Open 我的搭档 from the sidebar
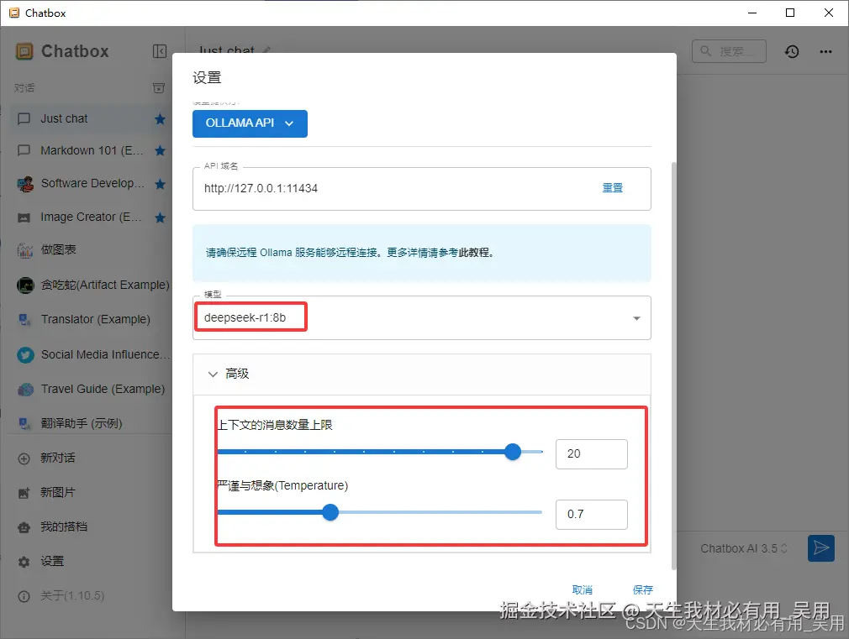This screenshot has height=639, width=849. coord(63,526)
